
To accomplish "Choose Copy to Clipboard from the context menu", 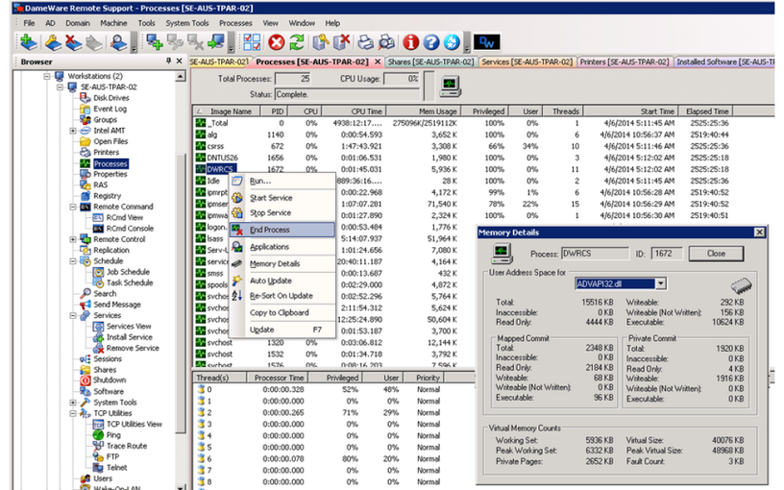I will point(282,313).
